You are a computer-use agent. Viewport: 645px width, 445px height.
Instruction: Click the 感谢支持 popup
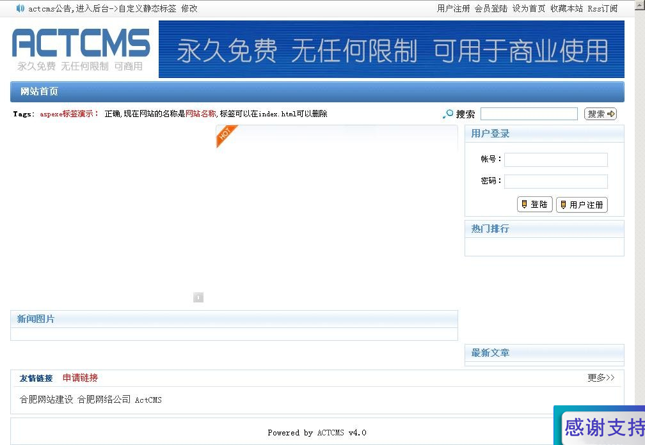600,425
